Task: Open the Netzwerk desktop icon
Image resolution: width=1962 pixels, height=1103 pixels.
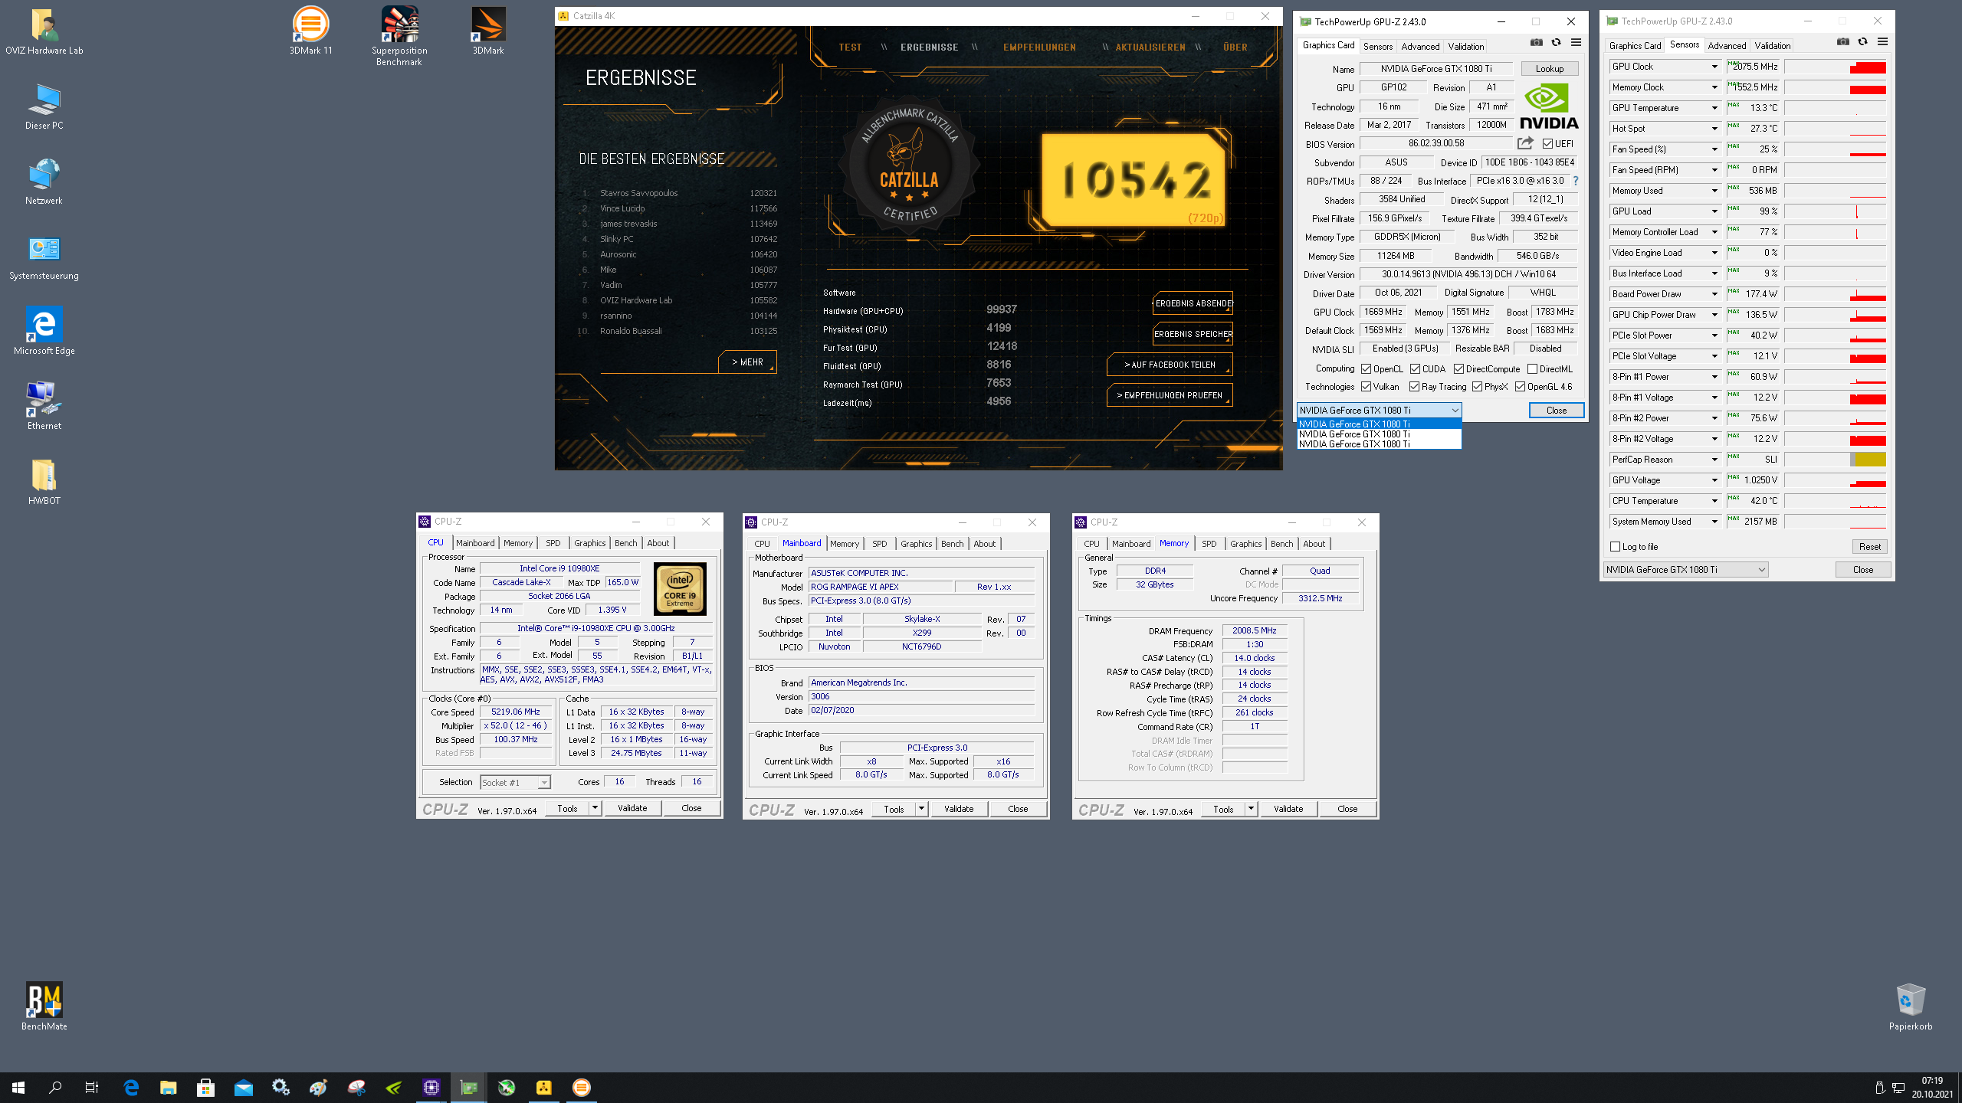Action: click(44, 182)
